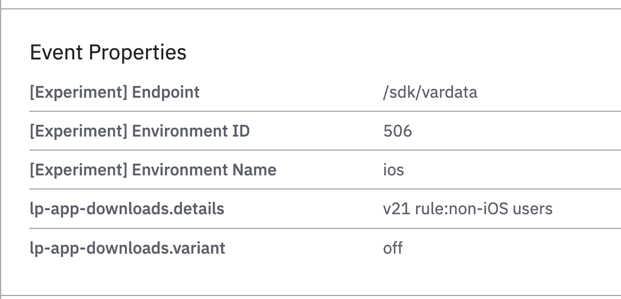Select the lp-app-downloads.variant property label
The width and height of the screenshot is (621, 299).
(127, 248)
